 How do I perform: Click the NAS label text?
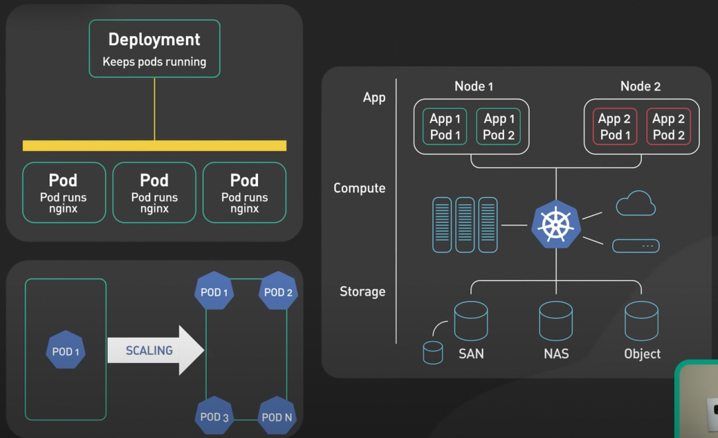(556, 354)
